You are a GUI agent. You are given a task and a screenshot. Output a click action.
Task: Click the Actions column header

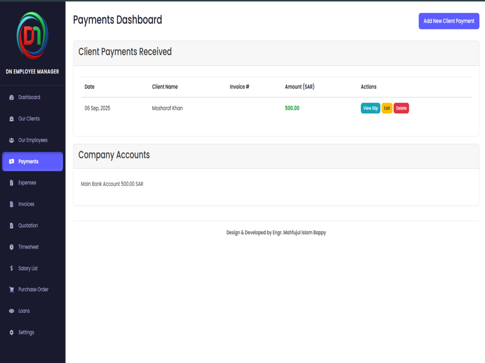point(369,87)
